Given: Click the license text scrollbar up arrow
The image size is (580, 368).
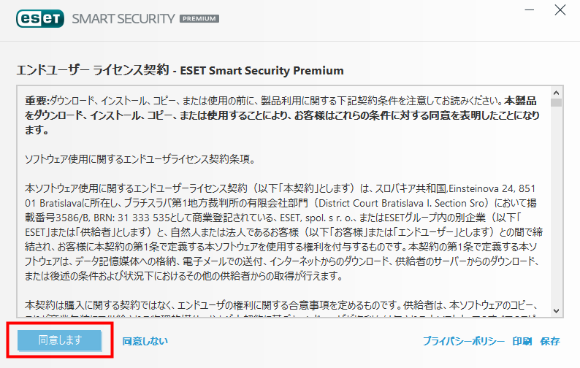Looking at the screenshot, I should 556,93.
